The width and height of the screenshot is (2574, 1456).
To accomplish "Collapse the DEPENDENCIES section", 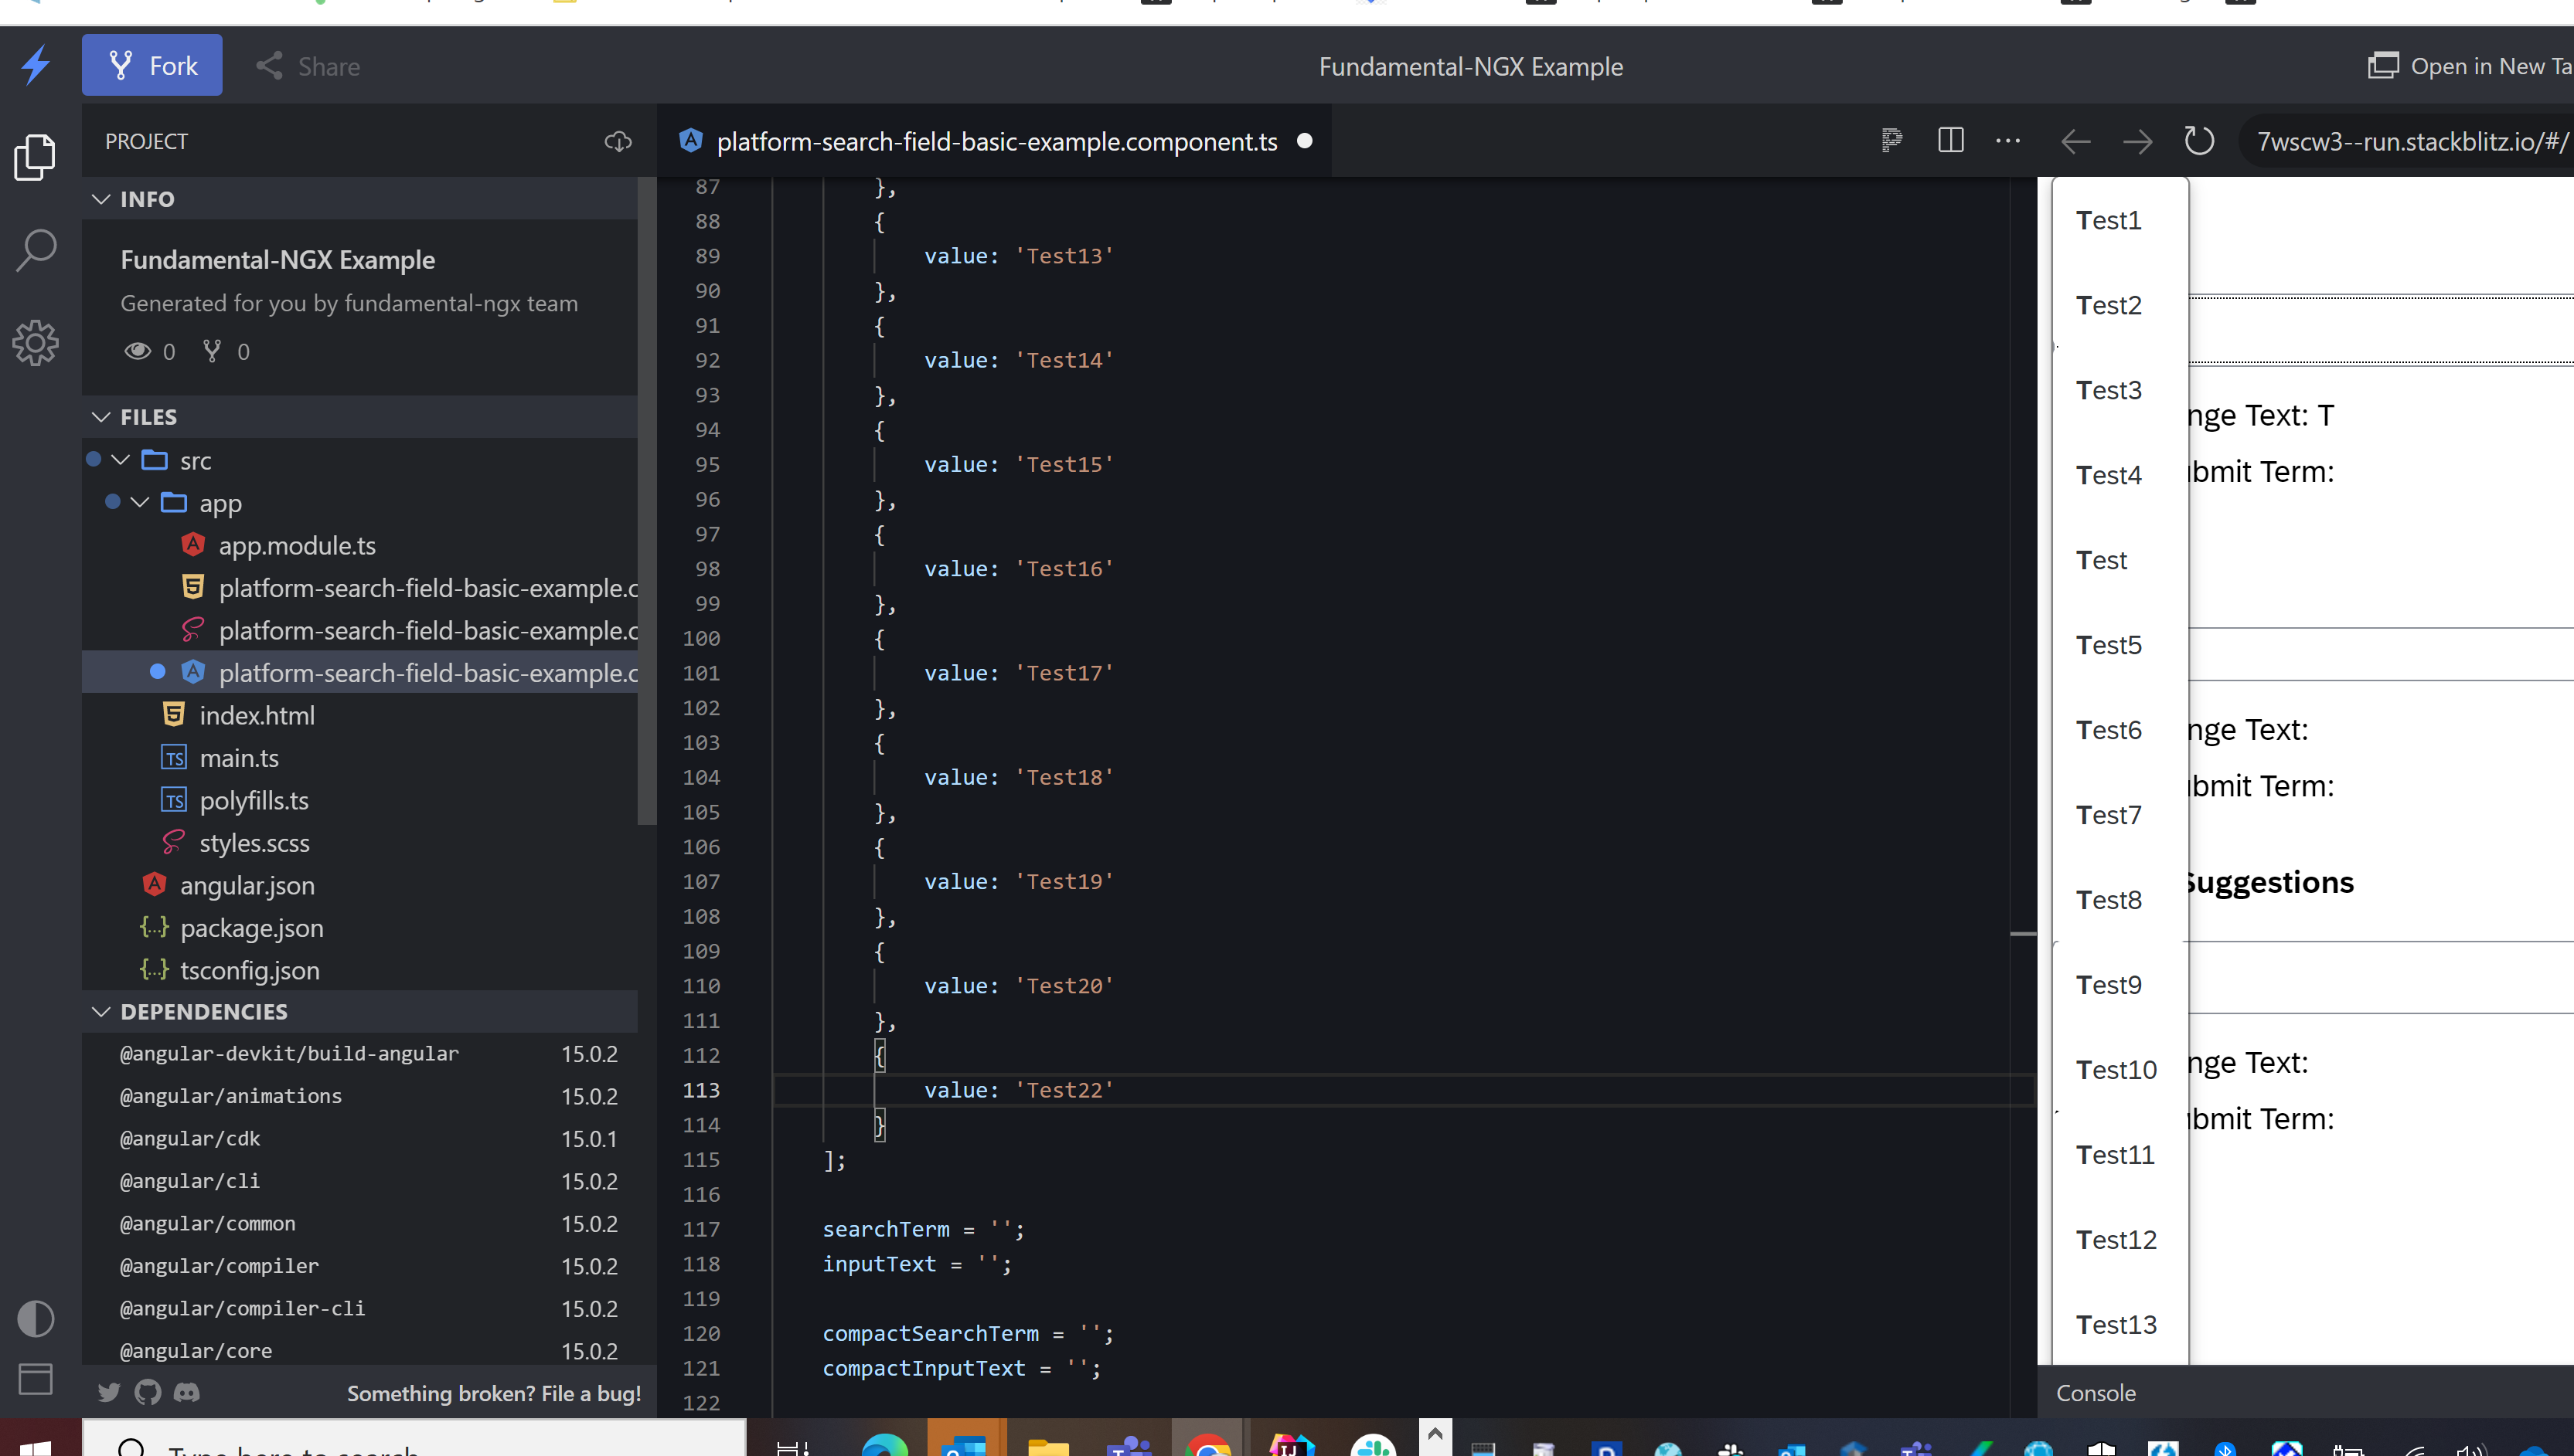I will pyautogui.click(x=100, y=1012).
